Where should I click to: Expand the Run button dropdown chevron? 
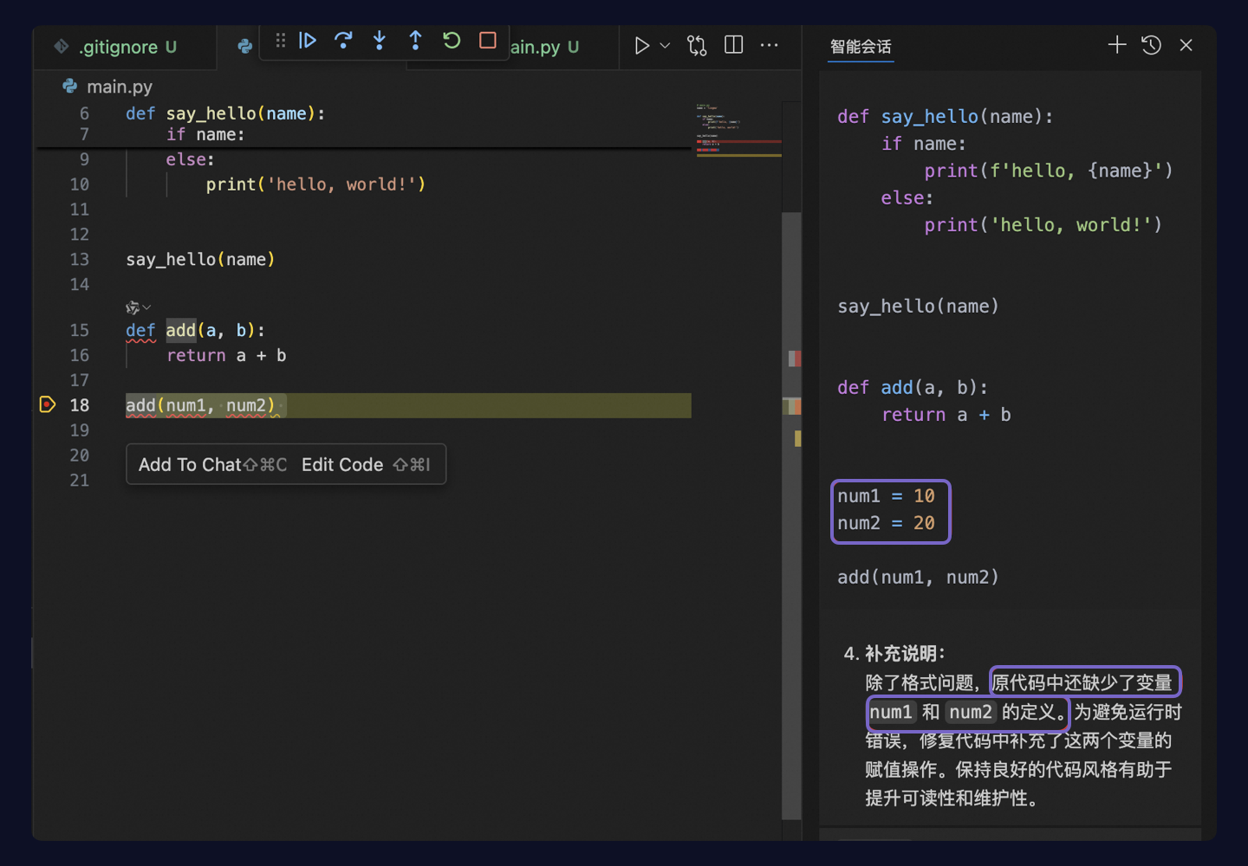pyautogui.click(x=664, y=45)
